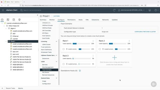
Task: Collapse the Mgmt-1 cluster tree node
Action: pyautogui.click(x=6, y=28)
